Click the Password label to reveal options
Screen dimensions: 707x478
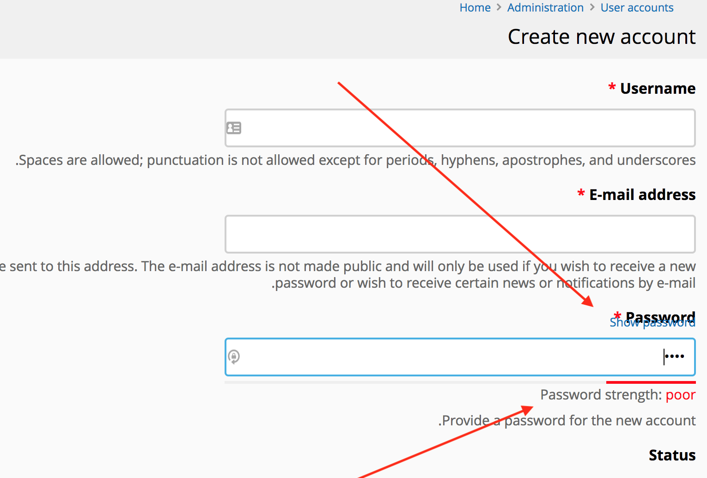(660, 317)
